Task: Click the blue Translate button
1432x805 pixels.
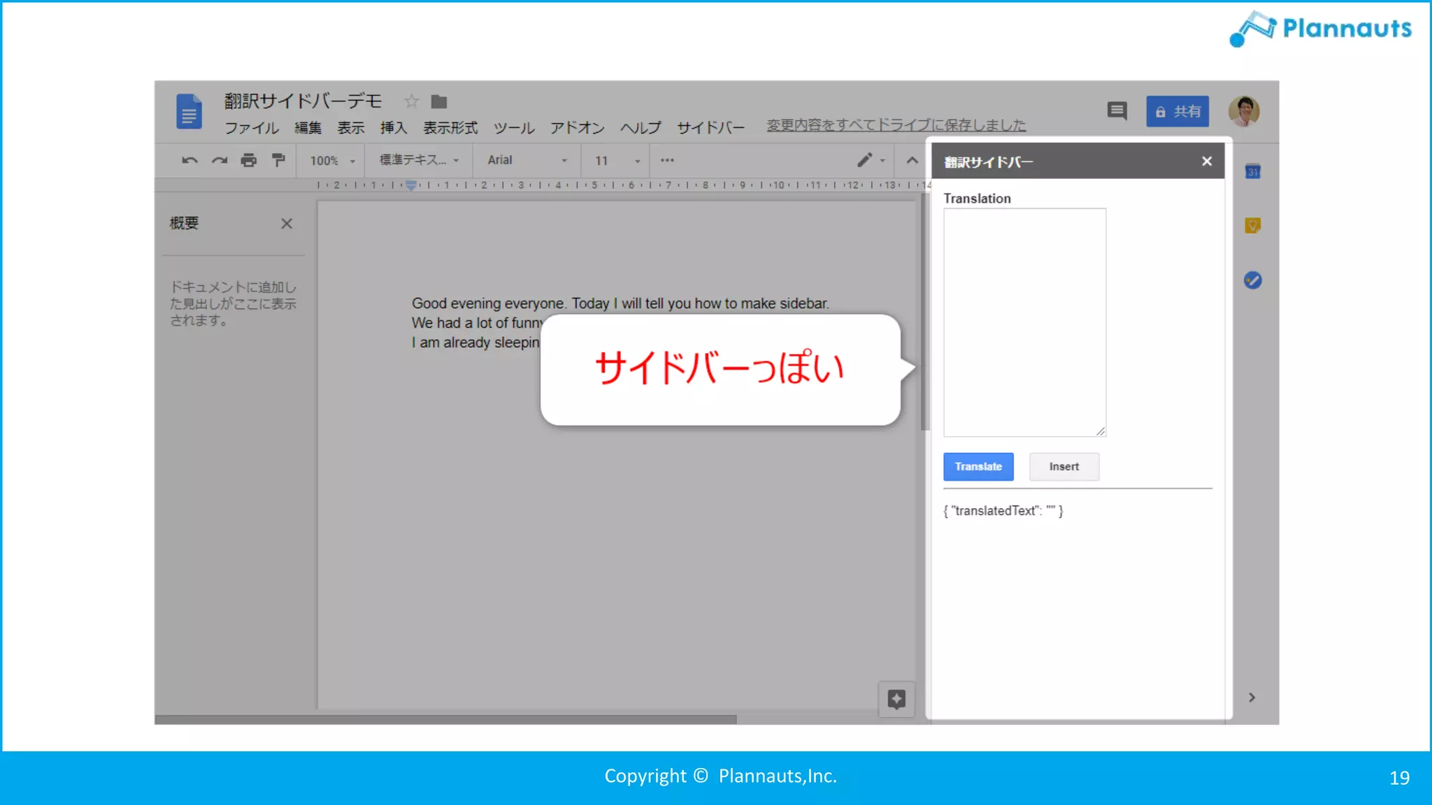Action: point(978,466)
